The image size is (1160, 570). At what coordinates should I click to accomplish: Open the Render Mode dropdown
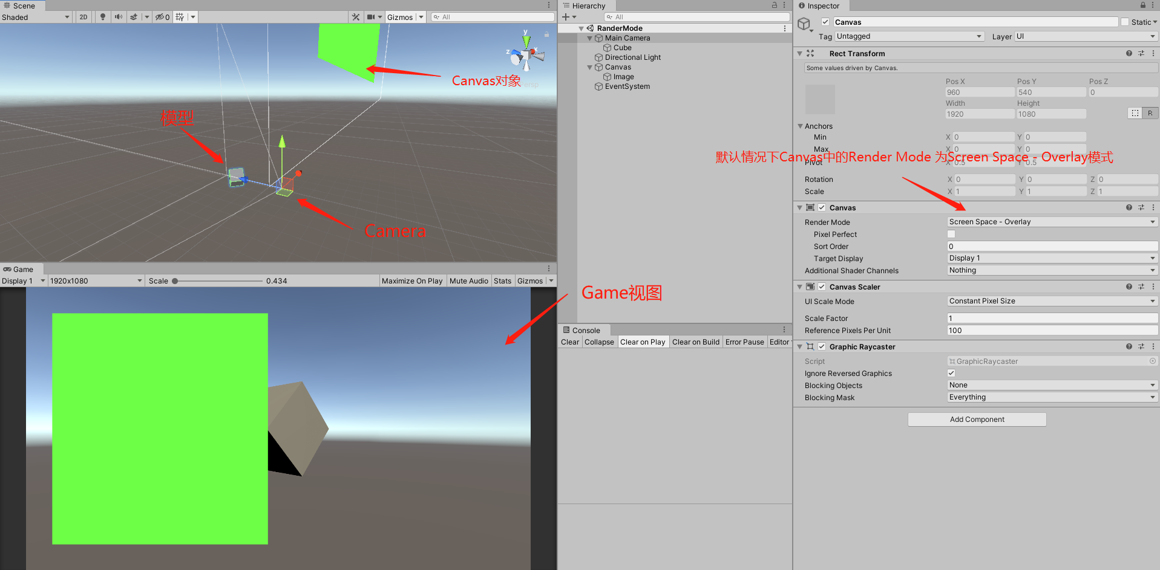point(1052,221)
